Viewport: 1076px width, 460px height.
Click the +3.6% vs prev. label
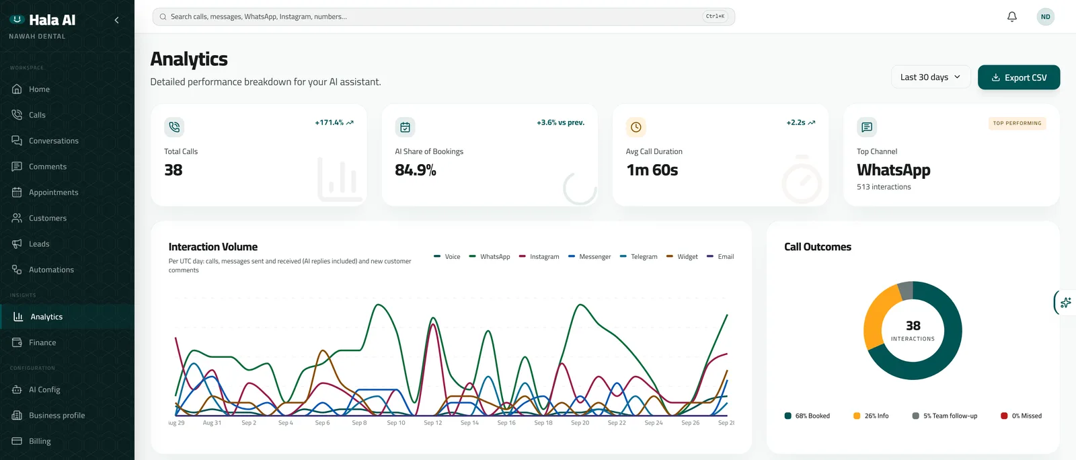(561, 122)
